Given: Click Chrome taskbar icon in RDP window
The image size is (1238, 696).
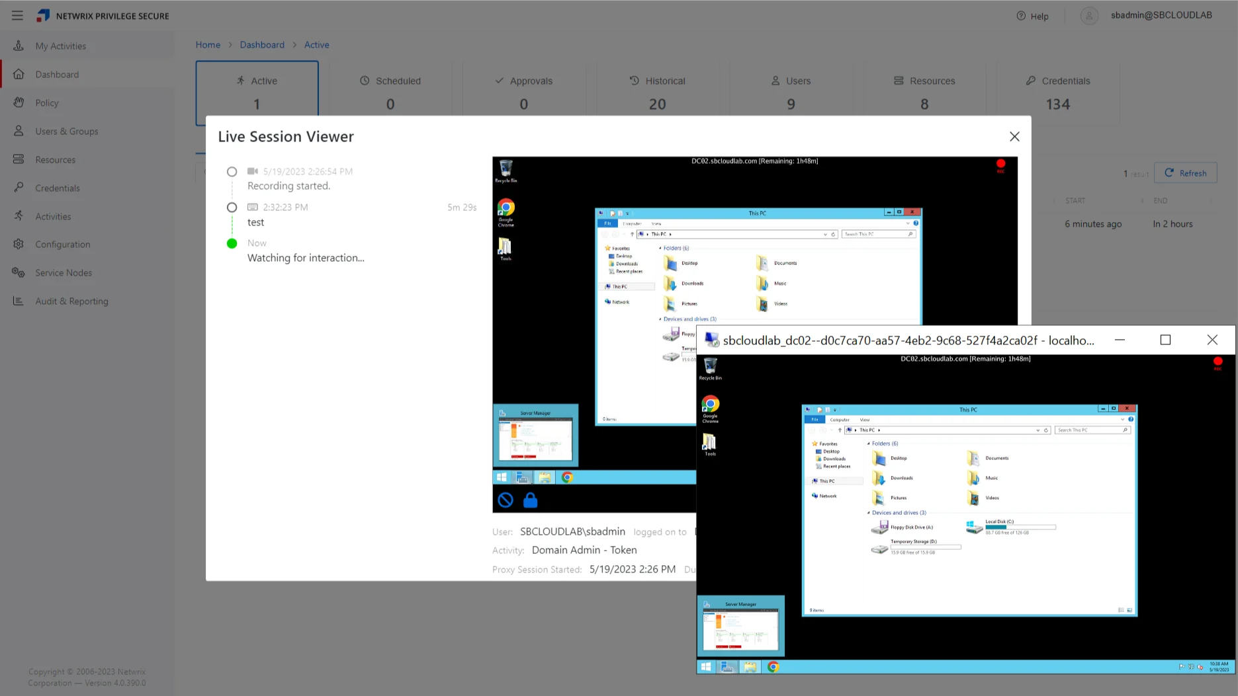Looking at the screenshot, I should tap(773, 666).
